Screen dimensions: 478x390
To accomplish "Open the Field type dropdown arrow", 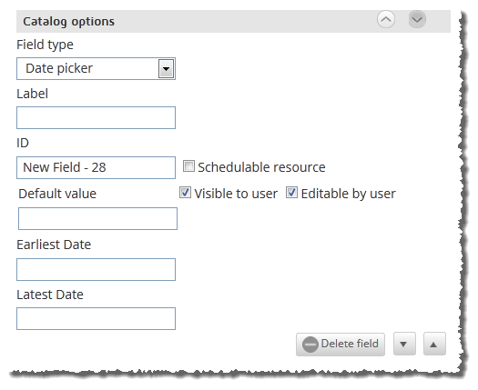I will [x=166, y=69].
